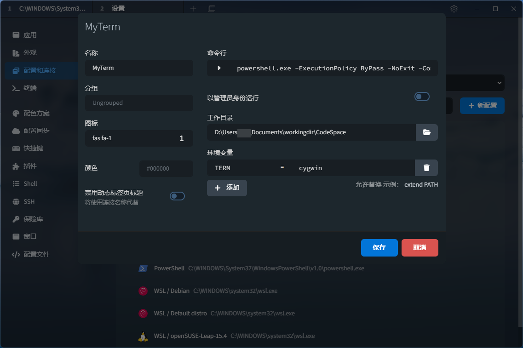Image resolution: width=523 pixels, height=348 pixels.
Task: Click the 配置文件 code-brackets icon
Action: coord(16,254)
